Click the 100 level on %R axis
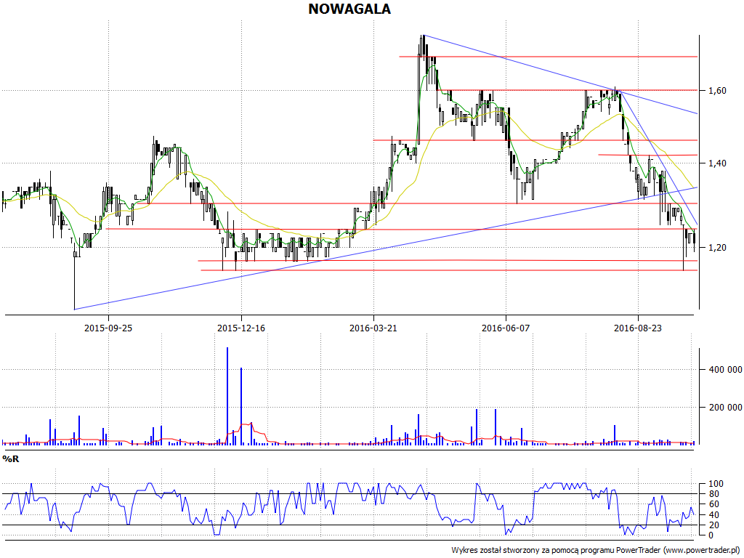 pos(716,484)
